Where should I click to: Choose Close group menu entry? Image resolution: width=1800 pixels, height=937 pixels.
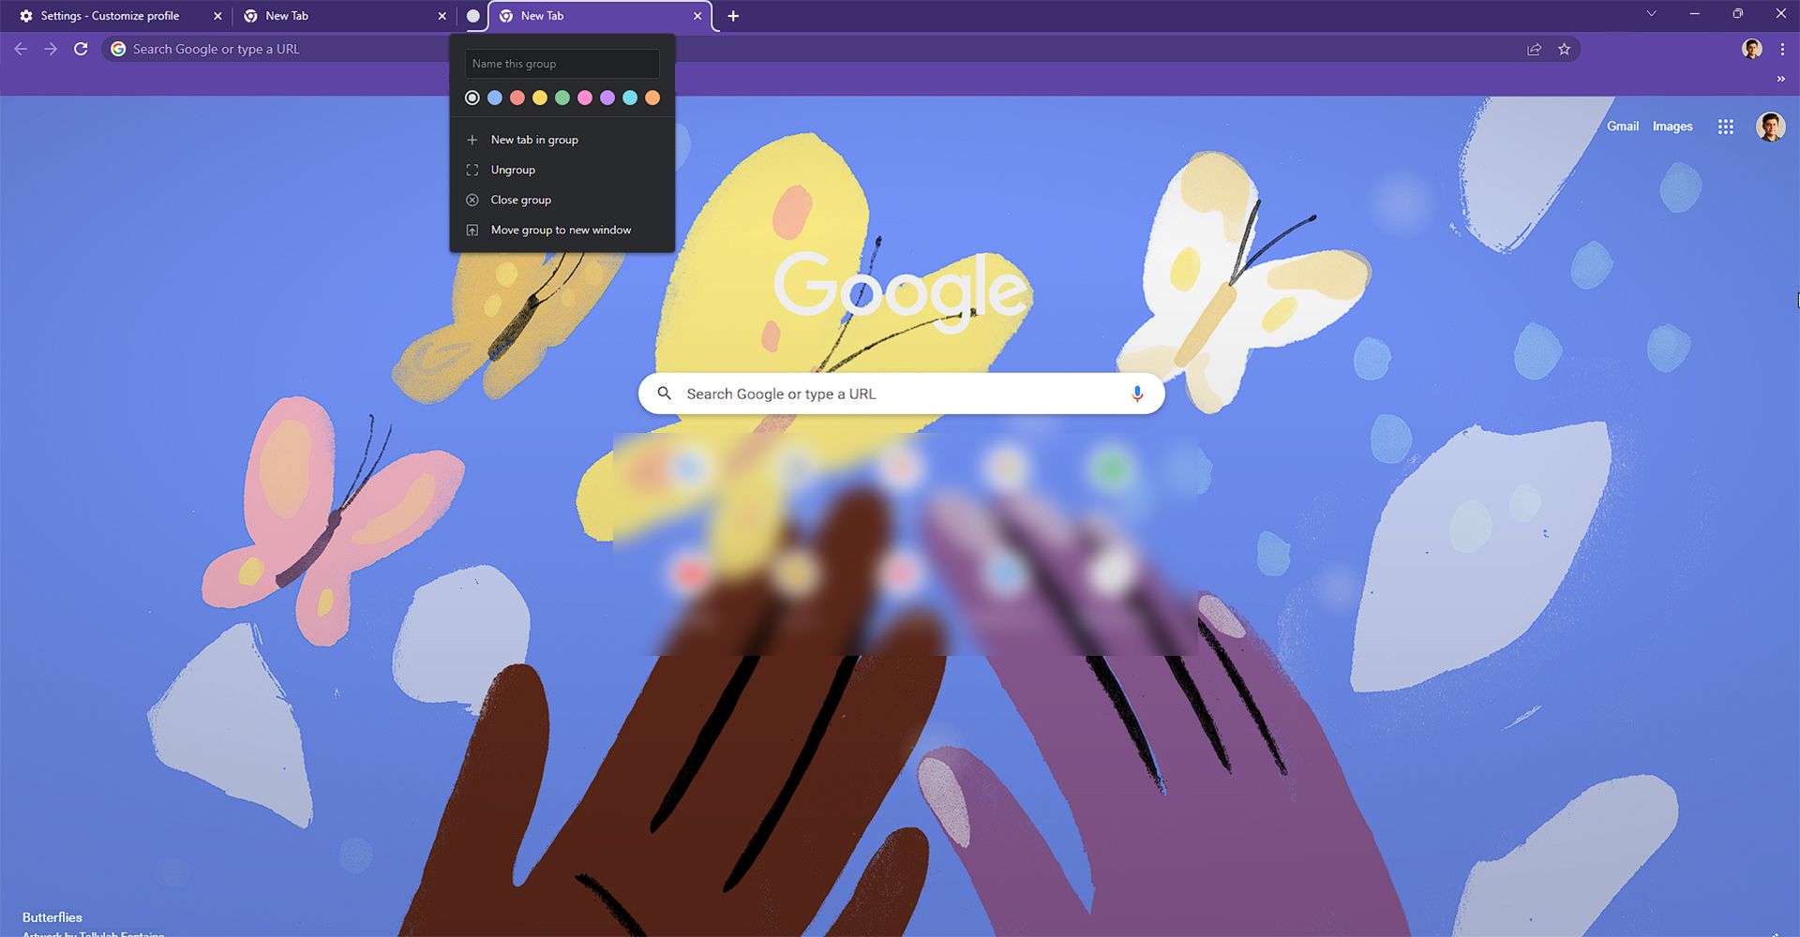point(520,200)
